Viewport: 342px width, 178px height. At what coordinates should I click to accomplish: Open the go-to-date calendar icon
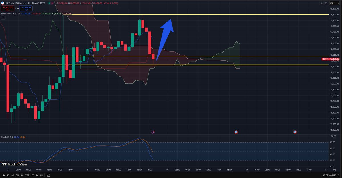tap(48, 175)
